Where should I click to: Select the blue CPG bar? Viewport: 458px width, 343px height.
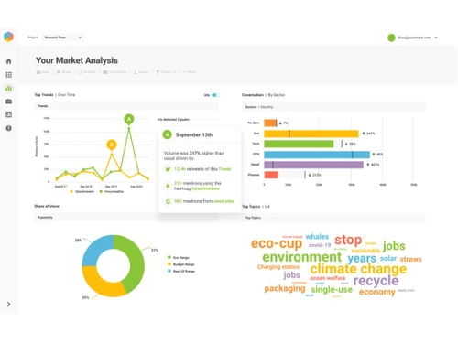(317, 155)
